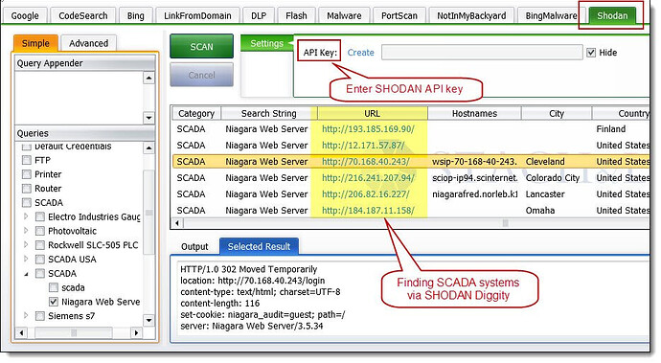Click the results table horizontal scrollbar thumb

click(505, 223)
